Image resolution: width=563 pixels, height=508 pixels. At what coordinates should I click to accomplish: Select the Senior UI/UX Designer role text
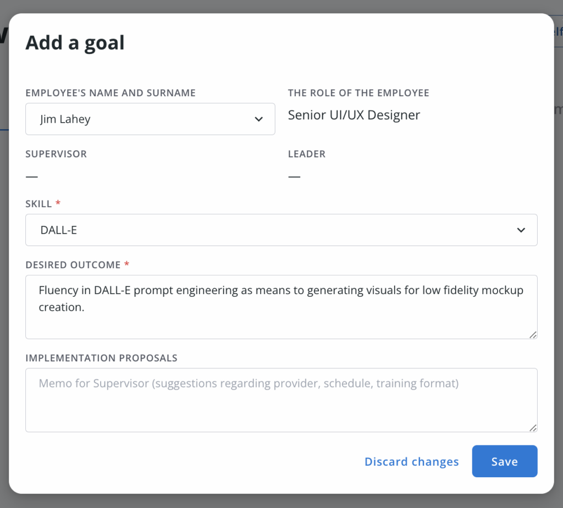click(x=354, y=115)
